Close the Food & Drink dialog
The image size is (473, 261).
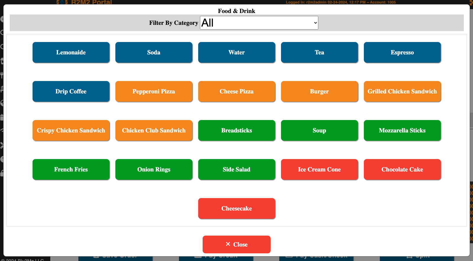237,244
